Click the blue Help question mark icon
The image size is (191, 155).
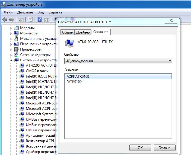[39, 20]
